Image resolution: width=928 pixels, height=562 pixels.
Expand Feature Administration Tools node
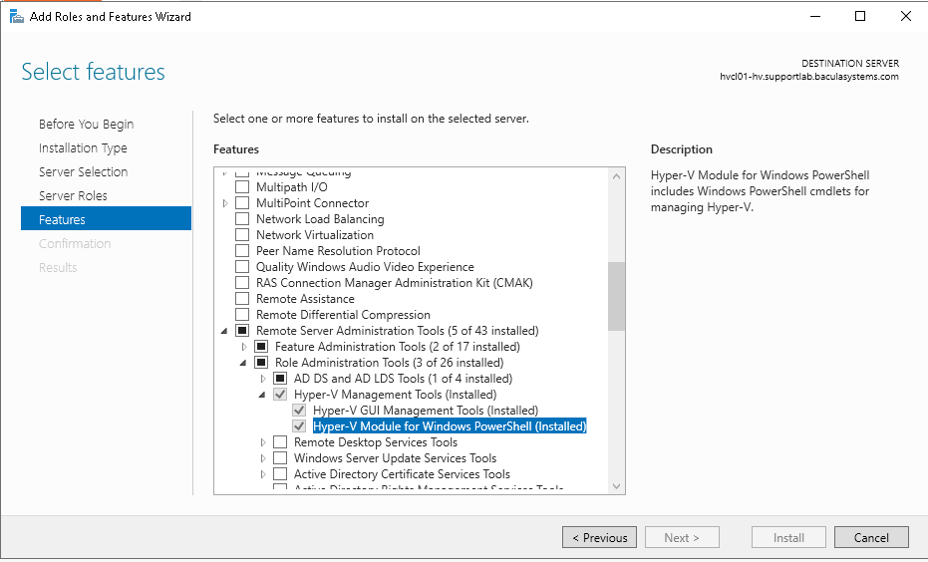pyautogui.click(x=244, y=347)
